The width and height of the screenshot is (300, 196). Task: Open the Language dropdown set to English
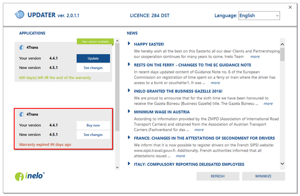point(259,15)
